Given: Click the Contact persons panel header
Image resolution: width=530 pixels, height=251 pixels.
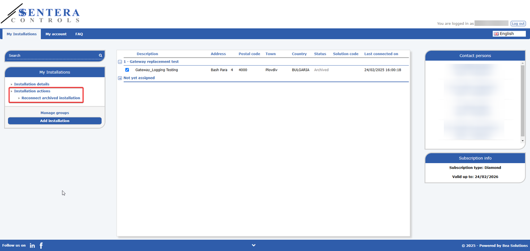Looking at the screenshot, I should tap(475, 56).
